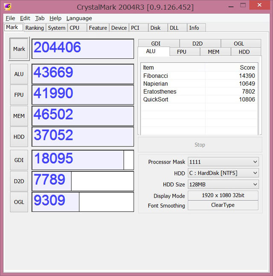Switch to the Ranking tab

[x=35, y=28]
